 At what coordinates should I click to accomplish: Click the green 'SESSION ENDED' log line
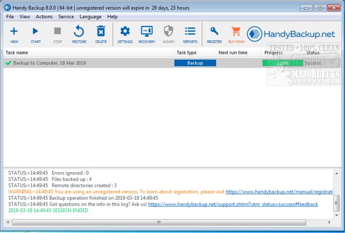(48, 210)
